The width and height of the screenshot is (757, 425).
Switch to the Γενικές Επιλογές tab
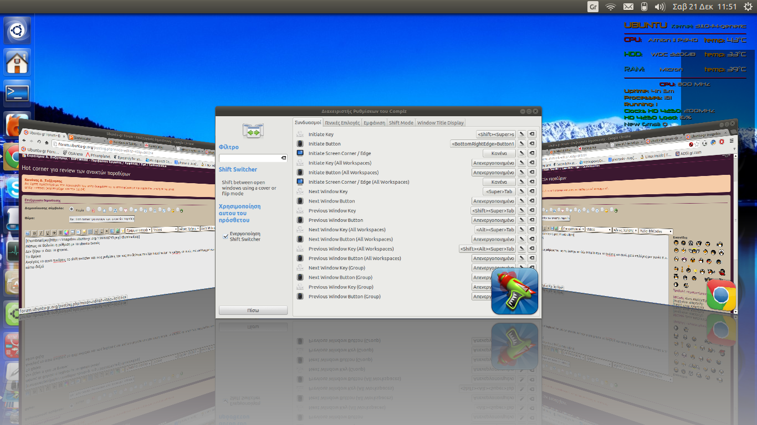click(x=342, y=123)
